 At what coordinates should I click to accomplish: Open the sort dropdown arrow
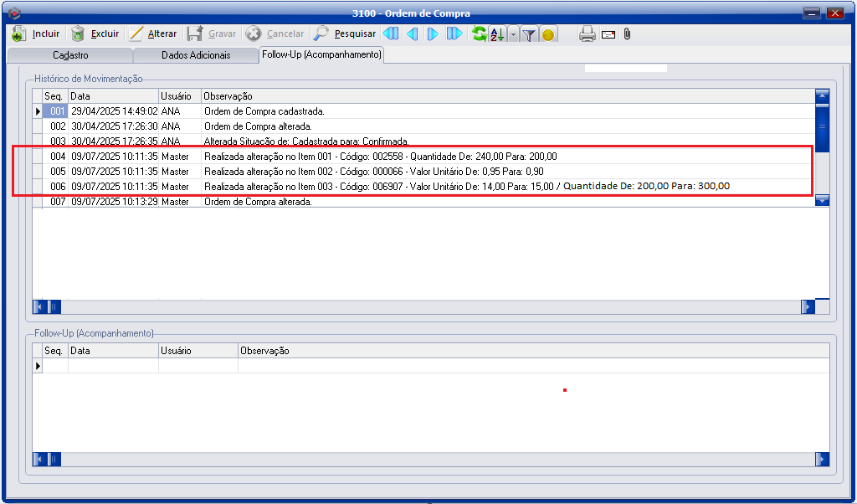coord(513,34)
